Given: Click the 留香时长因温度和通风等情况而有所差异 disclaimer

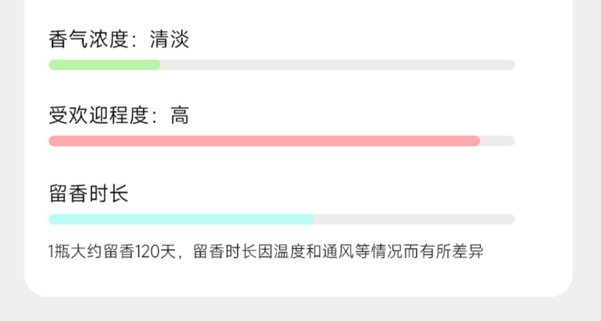Looking at the screenshot, I should point(339,252).
